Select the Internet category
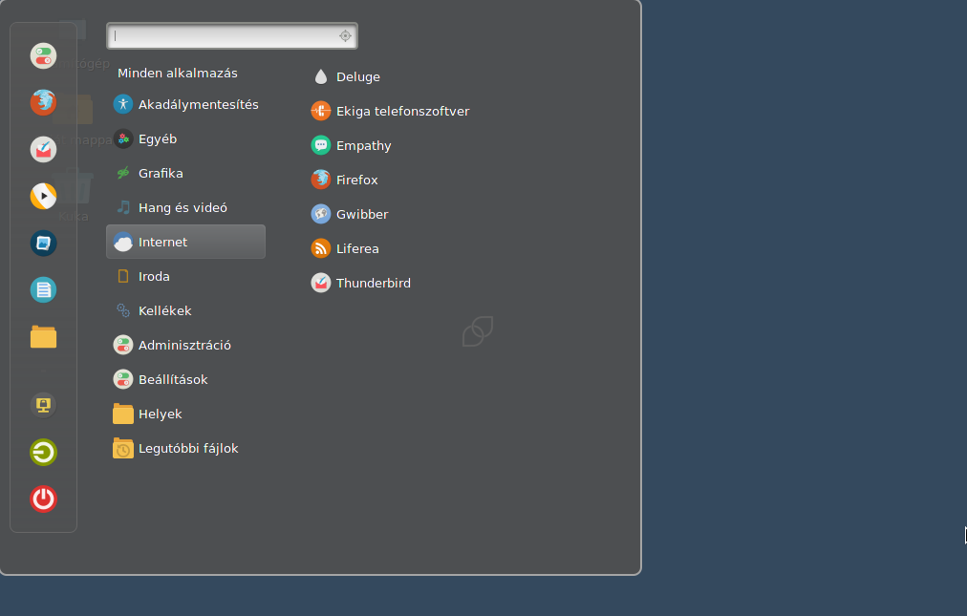967x616 pixels. (x=185, y=242)
